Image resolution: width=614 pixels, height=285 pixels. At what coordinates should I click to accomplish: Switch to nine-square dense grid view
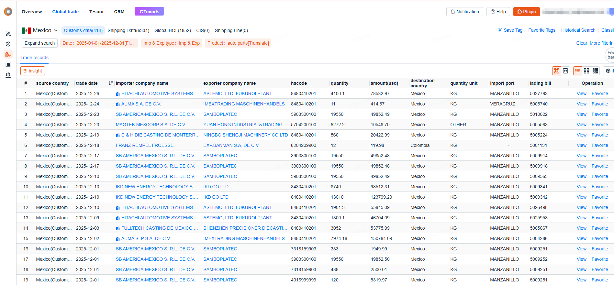click(x=595, y=71)
